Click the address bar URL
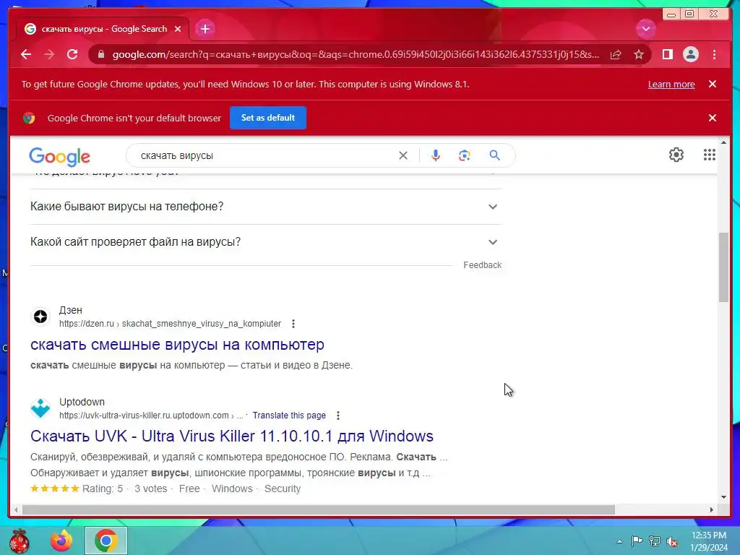The width and height of the screenshot is (740, 555). tap(356, 54)
